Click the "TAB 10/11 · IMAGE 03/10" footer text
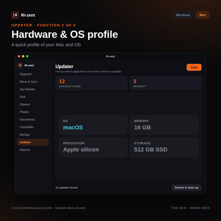The image size is (221, 221). coord(190,208)
